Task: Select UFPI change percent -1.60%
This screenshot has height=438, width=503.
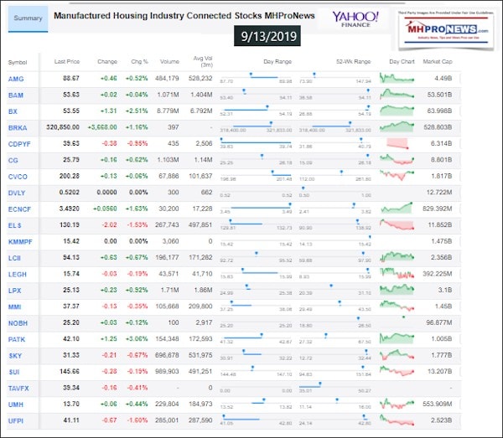Action: 137,420
